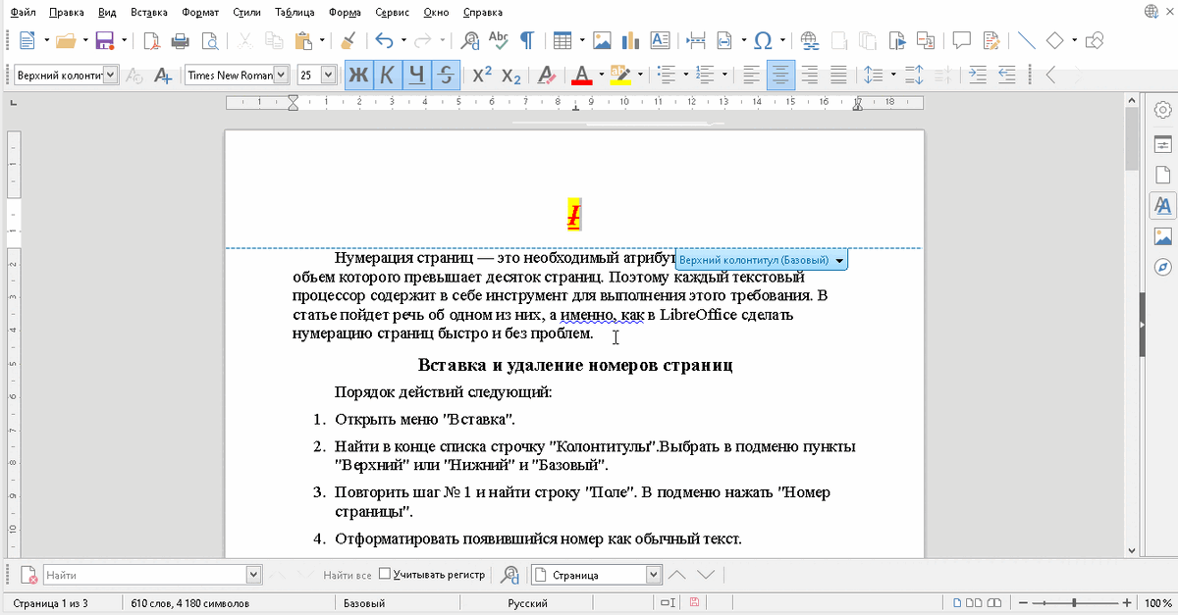This screenshot has width=1178, height=615.
Task: Toggle bold (Ж) formatting
Action: pos(360,75)
